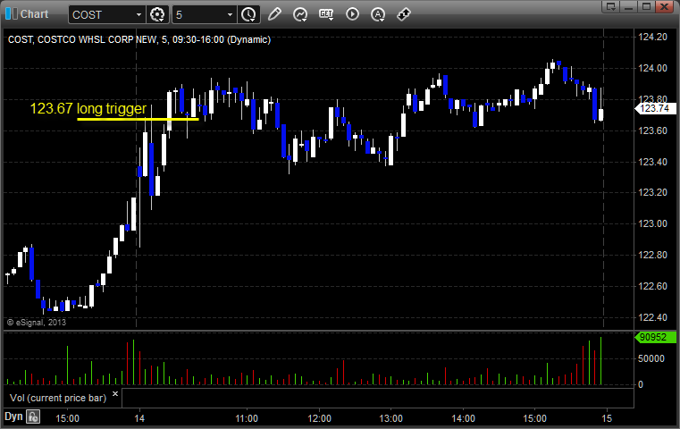Maximize the Chart window

tap(646, 6)
